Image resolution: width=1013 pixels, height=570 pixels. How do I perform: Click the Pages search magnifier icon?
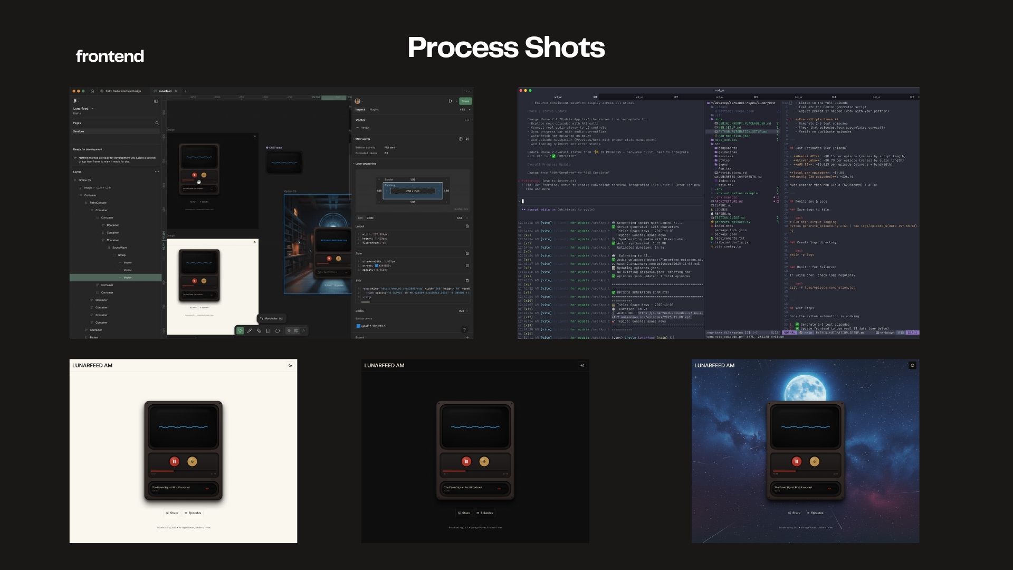pos(157,123)
